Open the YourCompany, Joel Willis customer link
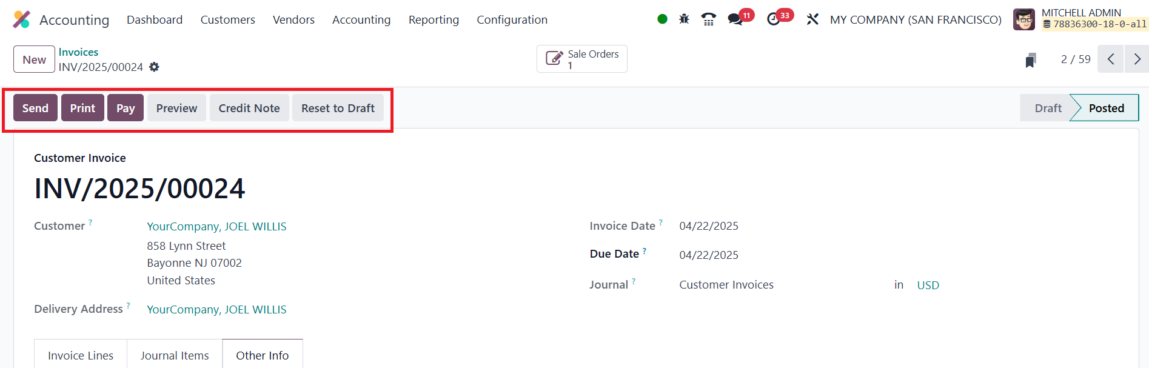Image resolution: width=1149 pixels, height=368 pixels. pos(216,226)
